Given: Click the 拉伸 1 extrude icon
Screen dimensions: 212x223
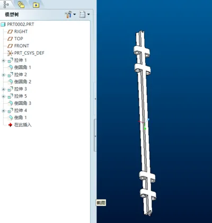Looking at the screenshot, I should click(10, 60).
